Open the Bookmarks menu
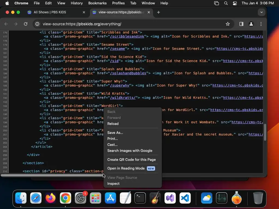 97,3
